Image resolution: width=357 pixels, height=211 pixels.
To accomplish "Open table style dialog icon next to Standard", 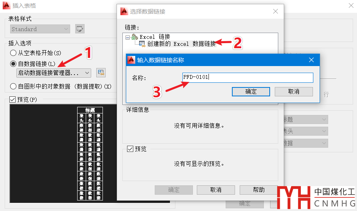I will pyautogui.click(x=80, y=29).
